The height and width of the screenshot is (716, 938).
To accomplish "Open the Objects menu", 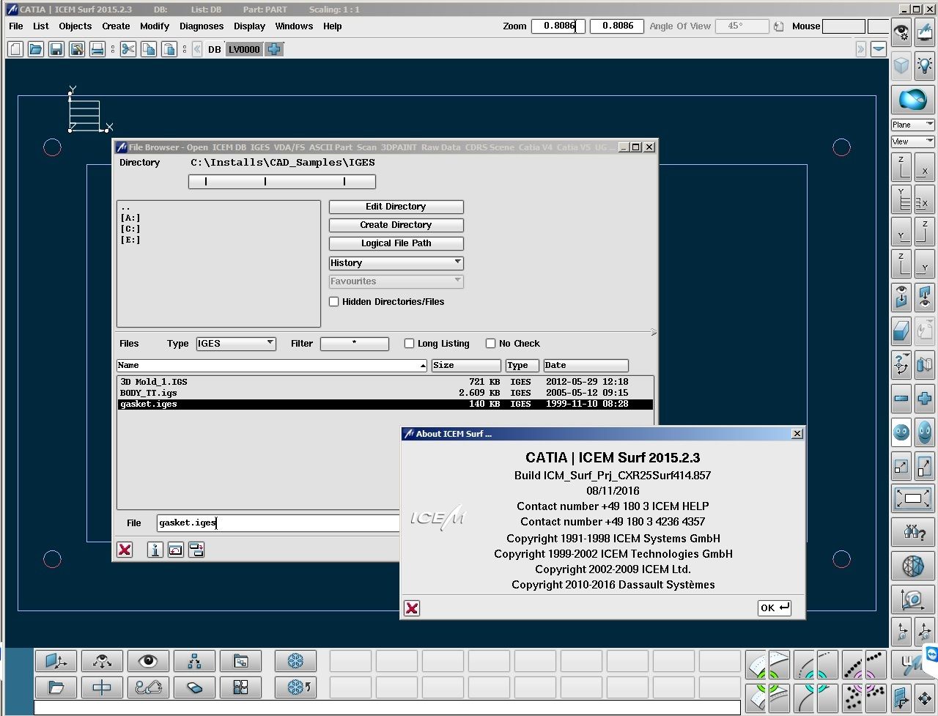I will coord(75,26).
